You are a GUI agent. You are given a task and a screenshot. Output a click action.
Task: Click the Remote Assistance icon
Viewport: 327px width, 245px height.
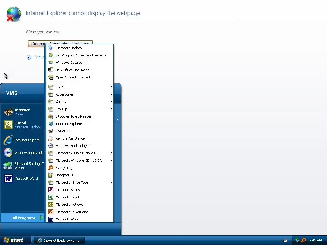(51, 138)
